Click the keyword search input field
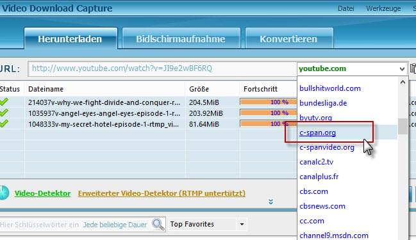416x240 pixels. point(40,225)
